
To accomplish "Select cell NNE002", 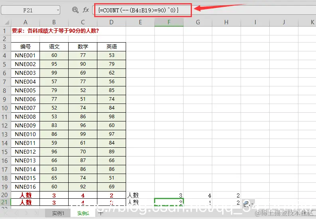I will tap(26, 64).
